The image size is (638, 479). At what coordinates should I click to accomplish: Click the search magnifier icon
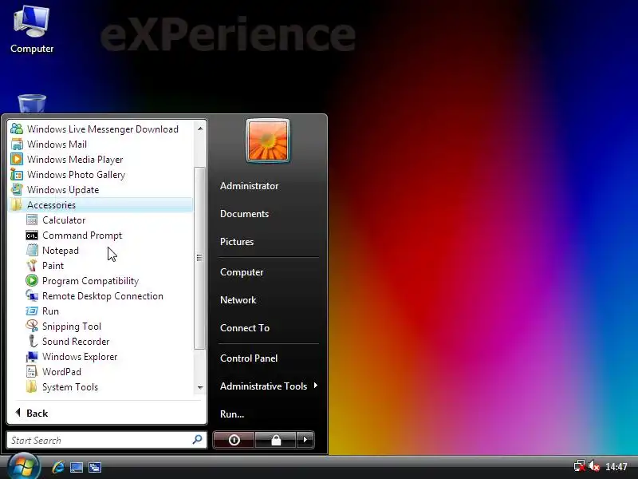[197, 440]
